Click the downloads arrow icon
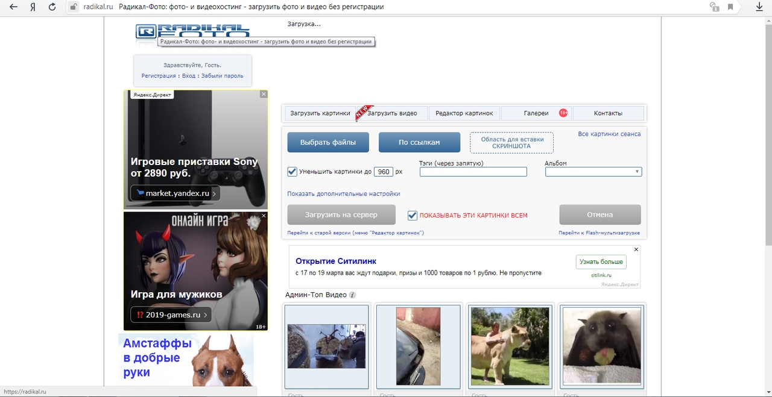The width and height of the screenshot is (772, 397). tap(759, 7)
